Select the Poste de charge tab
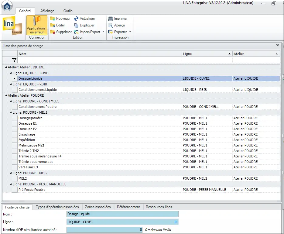The image size is (284, 234). (x=17, y=207)
